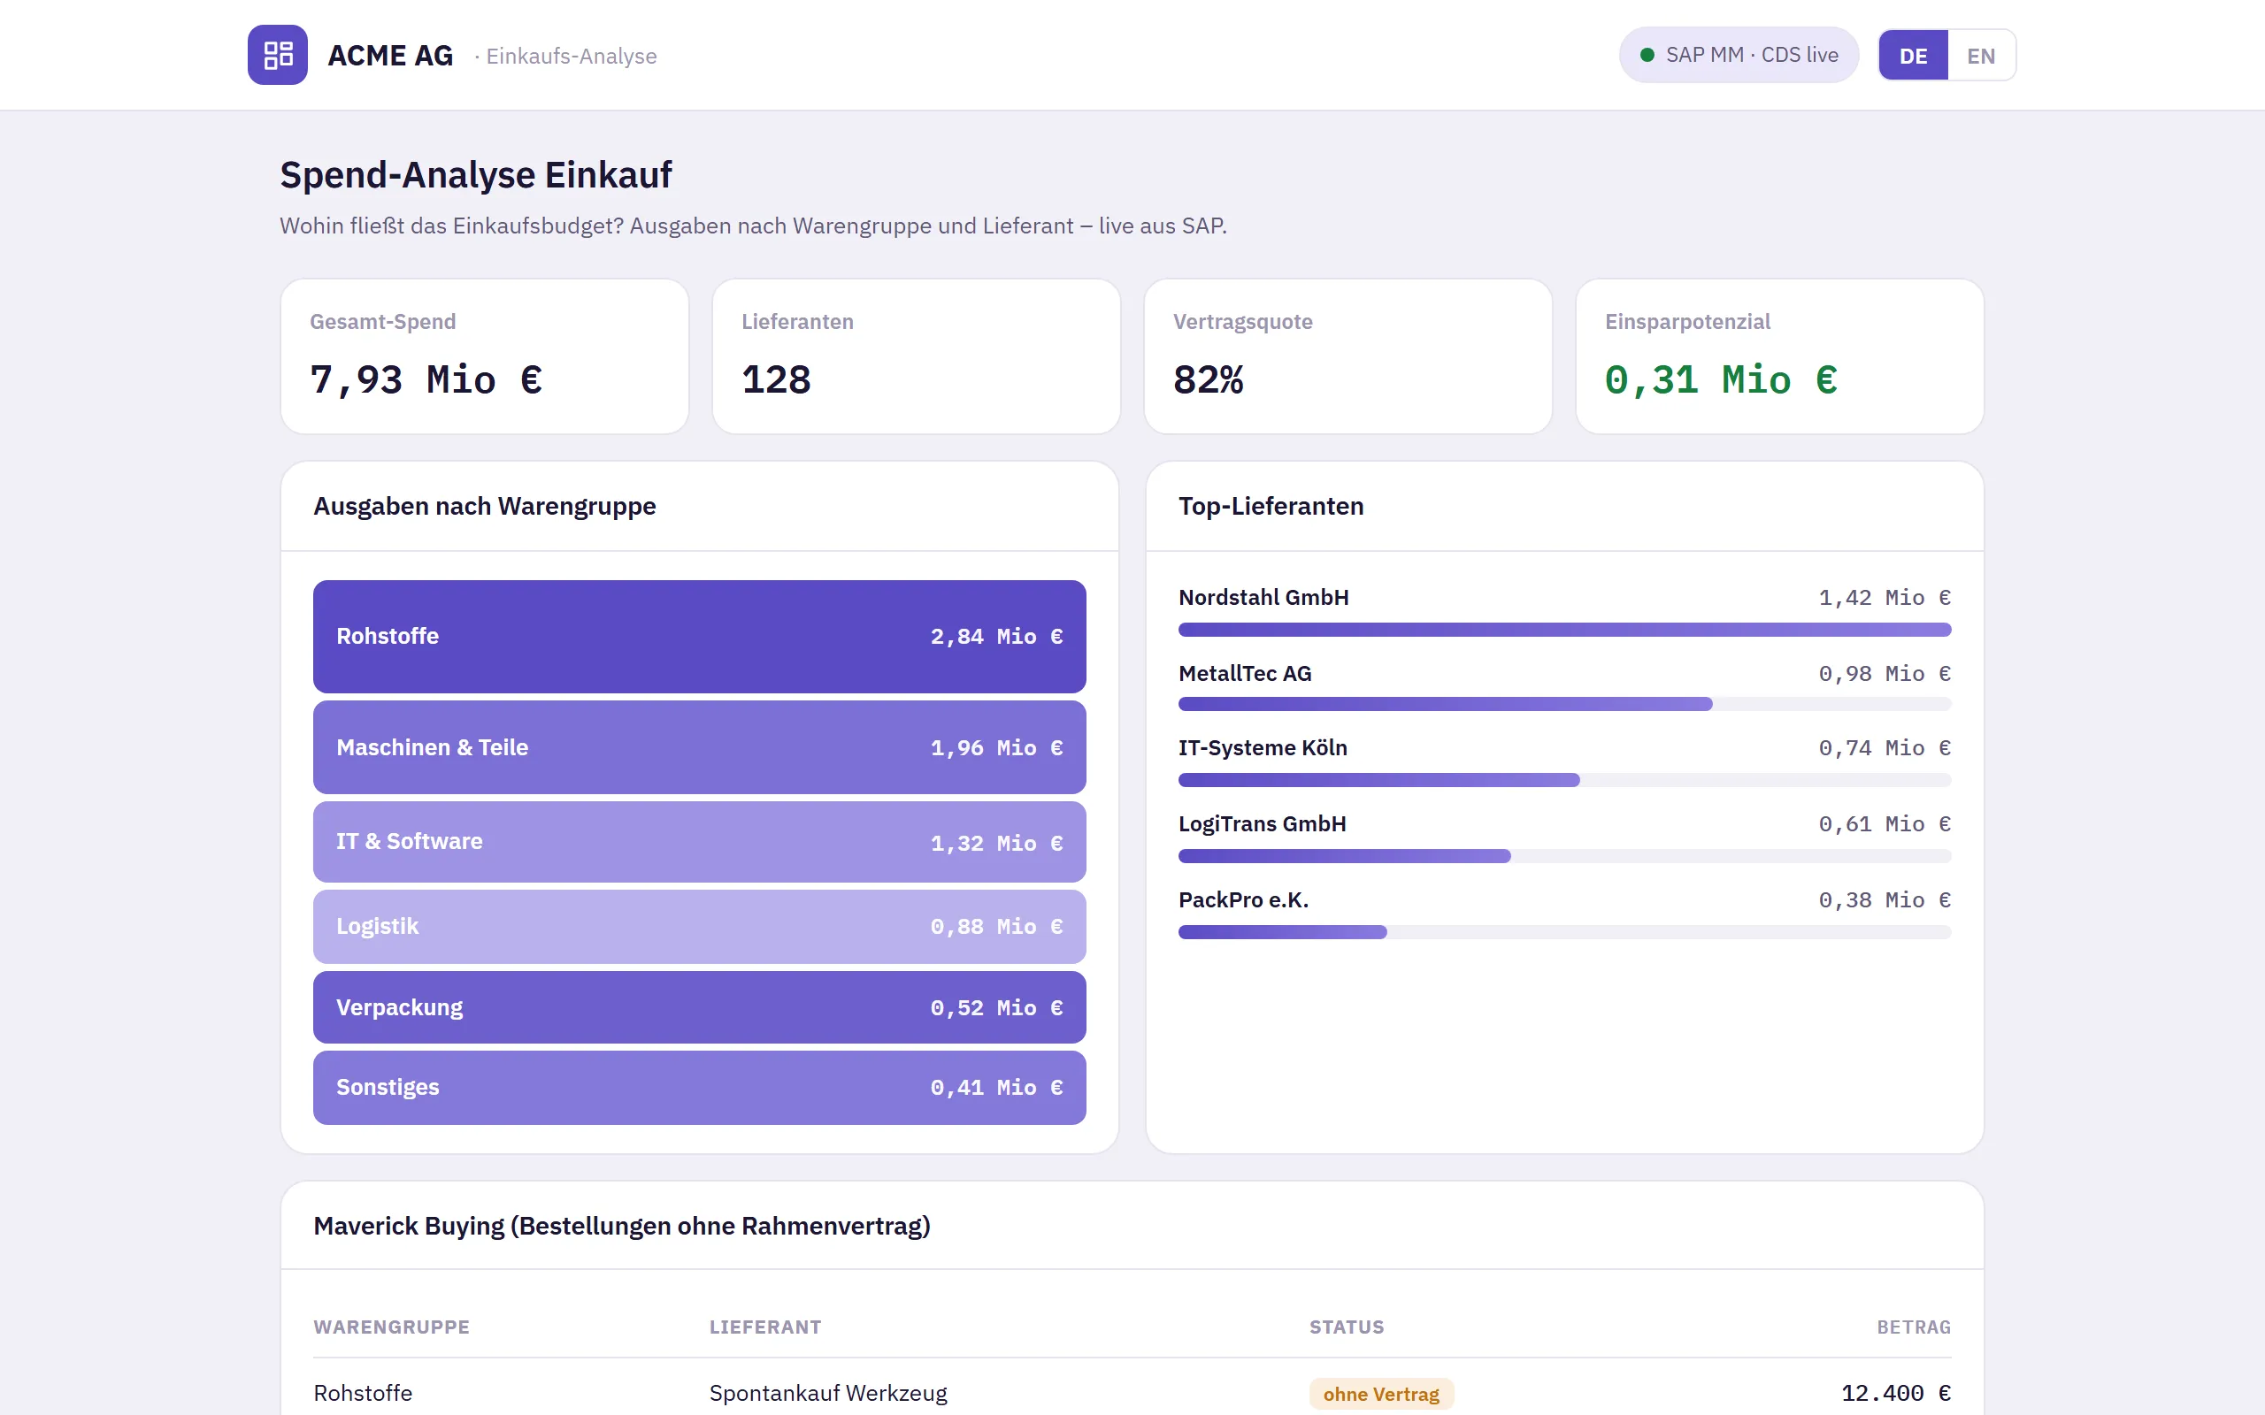Select the Verpackung spend block

coord(699,1007)
